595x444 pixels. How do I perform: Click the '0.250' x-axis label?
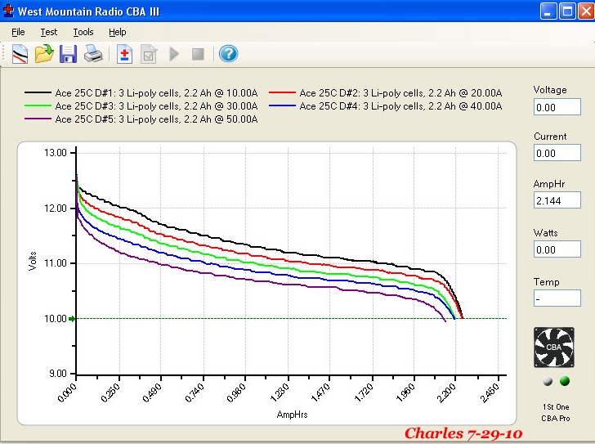click(110, 392)
